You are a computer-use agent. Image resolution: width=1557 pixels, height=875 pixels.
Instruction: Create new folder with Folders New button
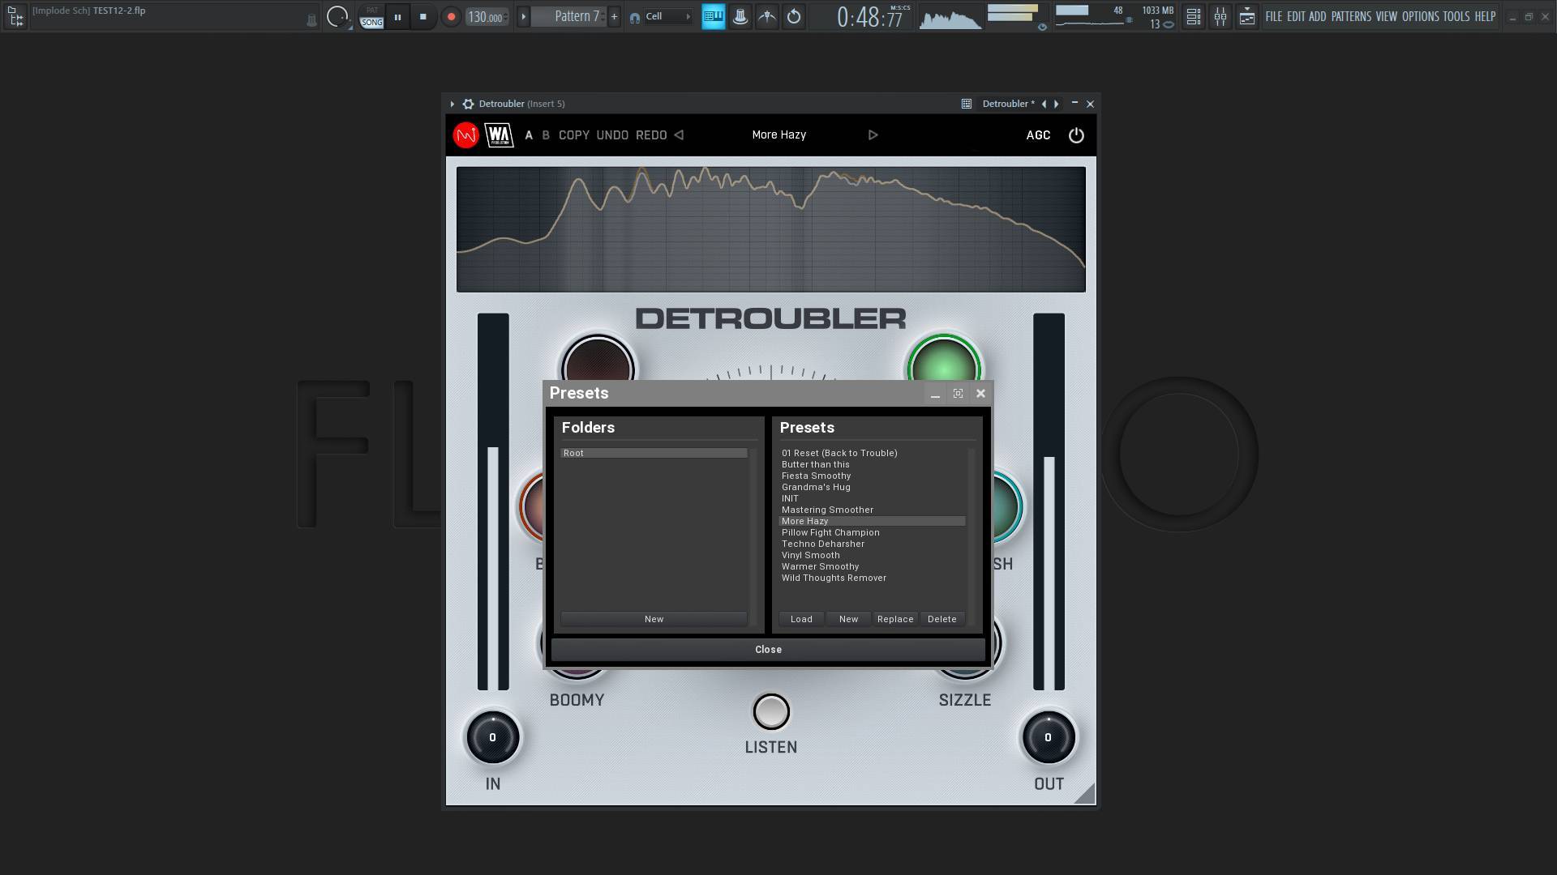point(654,619)
